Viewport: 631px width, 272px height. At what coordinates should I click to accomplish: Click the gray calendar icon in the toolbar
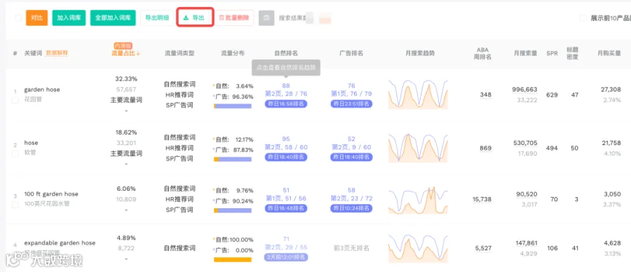(x=266, y=18)
